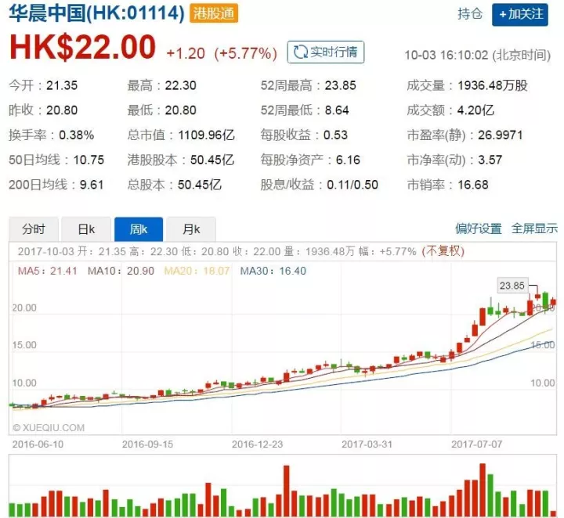Click the 2017-03-31 date axis label
The height and width of the screenshot is (518, 564).
pyautogui.click(x=367, y=444)
